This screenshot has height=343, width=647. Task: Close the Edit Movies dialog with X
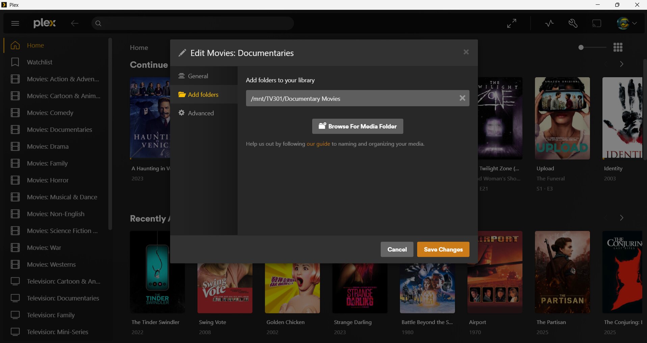point(466,52)
